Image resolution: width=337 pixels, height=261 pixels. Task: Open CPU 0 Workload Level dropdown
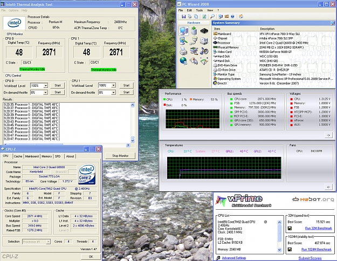click(46, 86)
